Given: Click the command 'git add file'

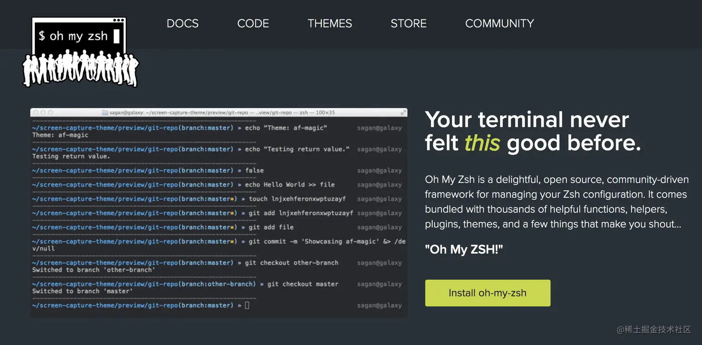Looking at the screenshot, I should (271, 228).
